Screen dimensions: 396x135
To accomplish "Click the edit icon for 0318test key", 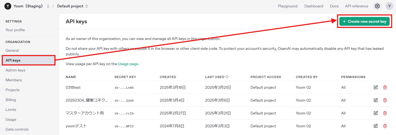I will point(376,87).
